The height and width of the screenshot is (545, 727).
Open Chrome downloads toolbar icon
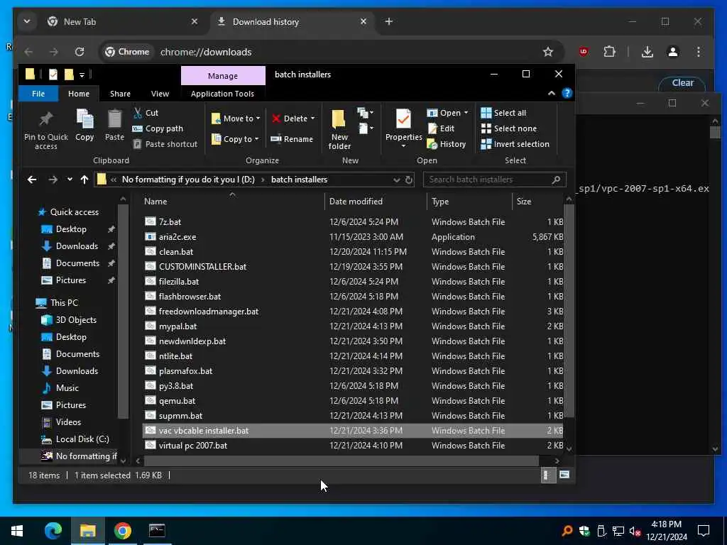pos(647,52)
